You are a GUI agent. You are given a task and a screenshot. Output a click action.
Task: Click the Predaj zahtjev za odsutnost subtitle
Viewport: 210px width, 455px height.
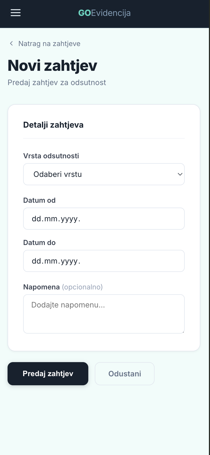pyautogui.click(x=57, y=82)
